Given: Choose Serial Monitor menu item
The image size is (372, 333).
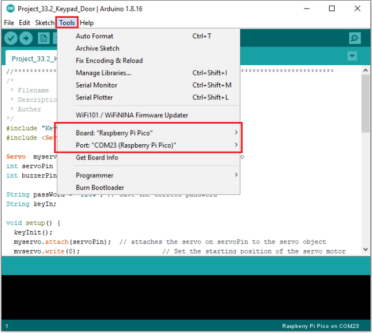Looking at the screenshot, I should pos(149,85).
